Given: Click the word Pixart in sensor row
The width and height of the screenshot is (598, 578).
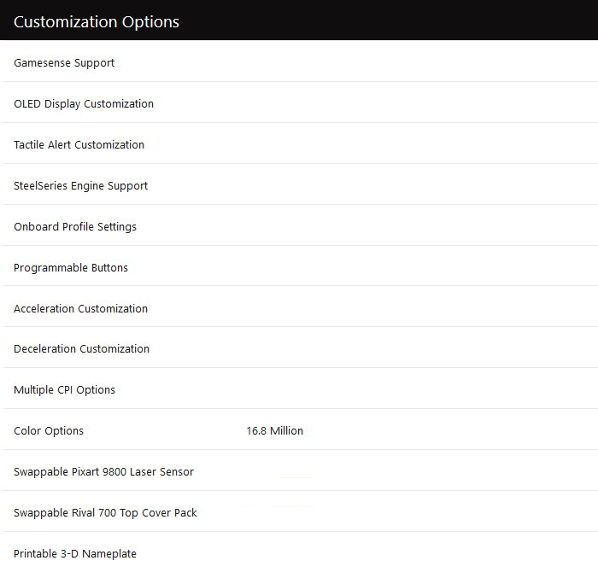Looking at the screenshot, I should (x=85, y=471).
